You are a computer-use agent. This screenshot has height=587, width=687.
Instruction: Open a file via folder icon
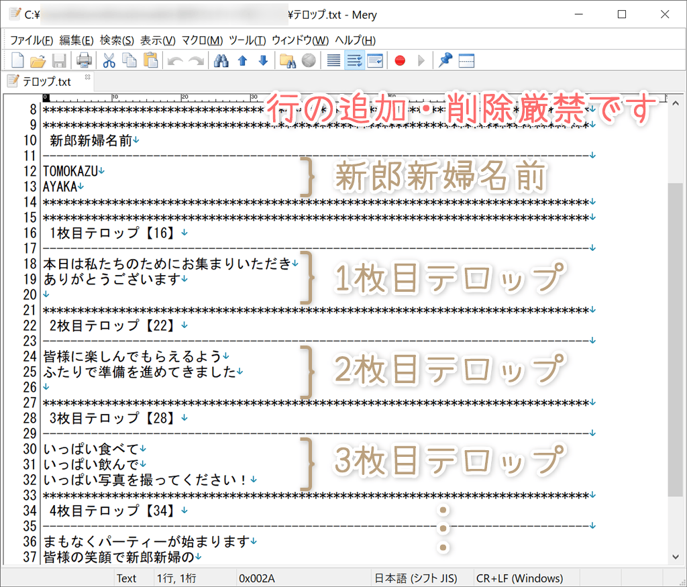tap(38, 60)
